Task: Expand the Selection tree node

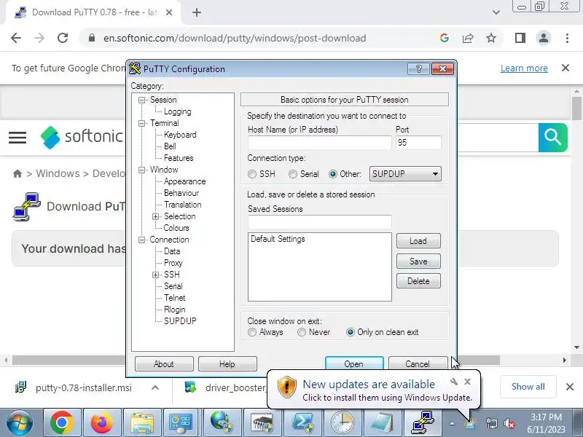Action: [x=155, y=216]
